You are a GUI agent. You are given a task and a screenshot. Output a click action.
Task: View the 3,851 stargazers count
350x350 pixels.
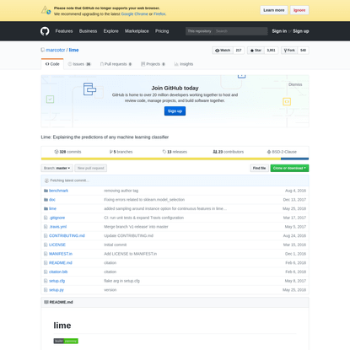tap(271, 50)
